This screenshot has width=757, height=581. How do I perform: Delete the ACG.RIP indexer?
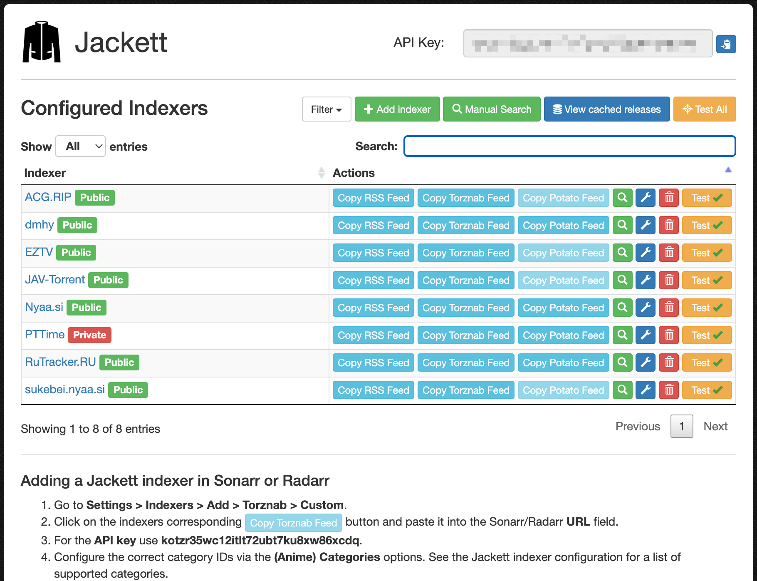(x=669, y=198)
